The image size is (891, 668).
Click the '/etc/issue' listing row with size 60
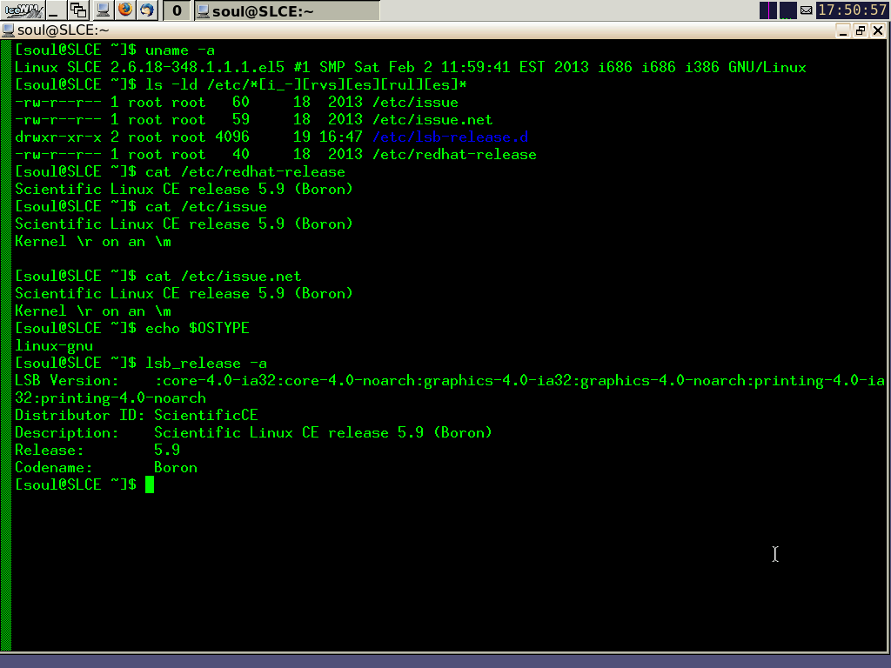coord(237,103)
